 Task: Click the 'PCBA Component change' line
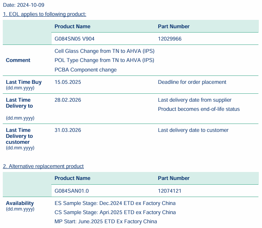click(85, 70)
